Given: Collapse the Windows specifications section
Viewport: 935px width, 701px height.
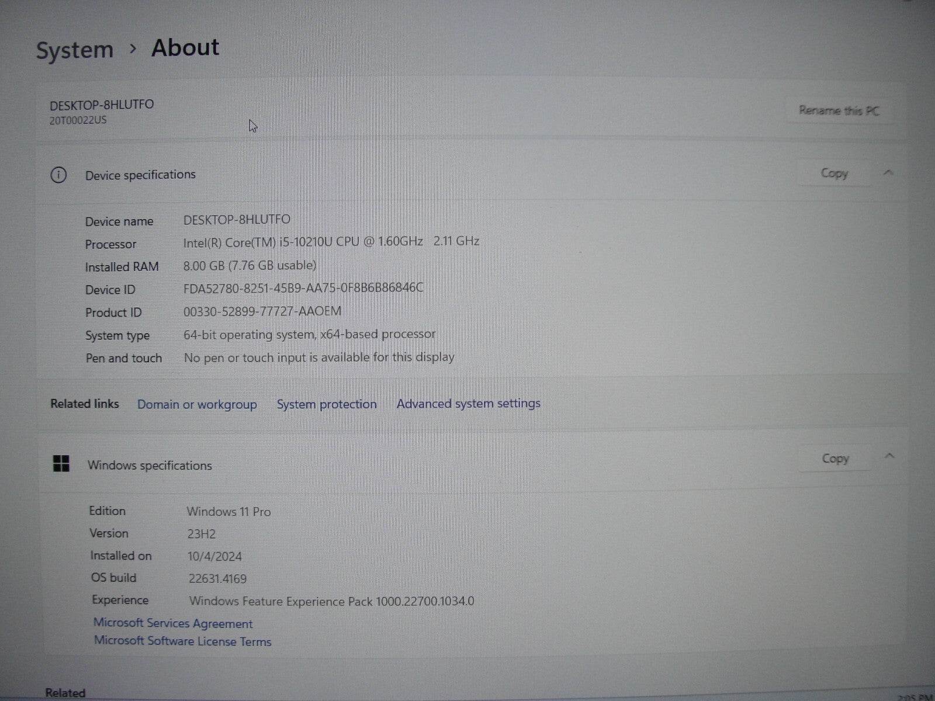Looking at the screenshot, I should tap(891, 456).
